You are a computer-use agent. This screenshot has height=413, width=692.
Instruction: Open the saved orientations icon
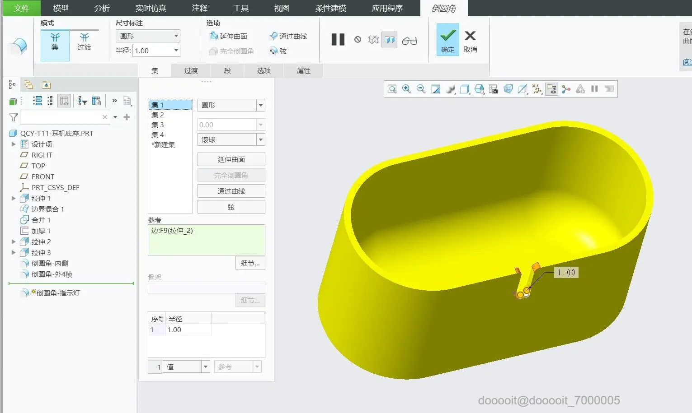479,89
